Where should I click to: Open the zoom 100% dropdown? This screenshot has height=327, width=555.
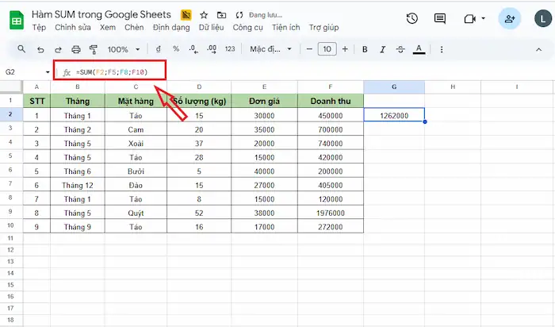[x=124, y=49]
